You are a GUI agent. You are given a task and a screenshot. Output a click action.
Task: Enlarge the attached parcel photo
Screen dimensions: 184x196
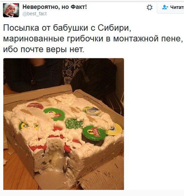point(64,124)
